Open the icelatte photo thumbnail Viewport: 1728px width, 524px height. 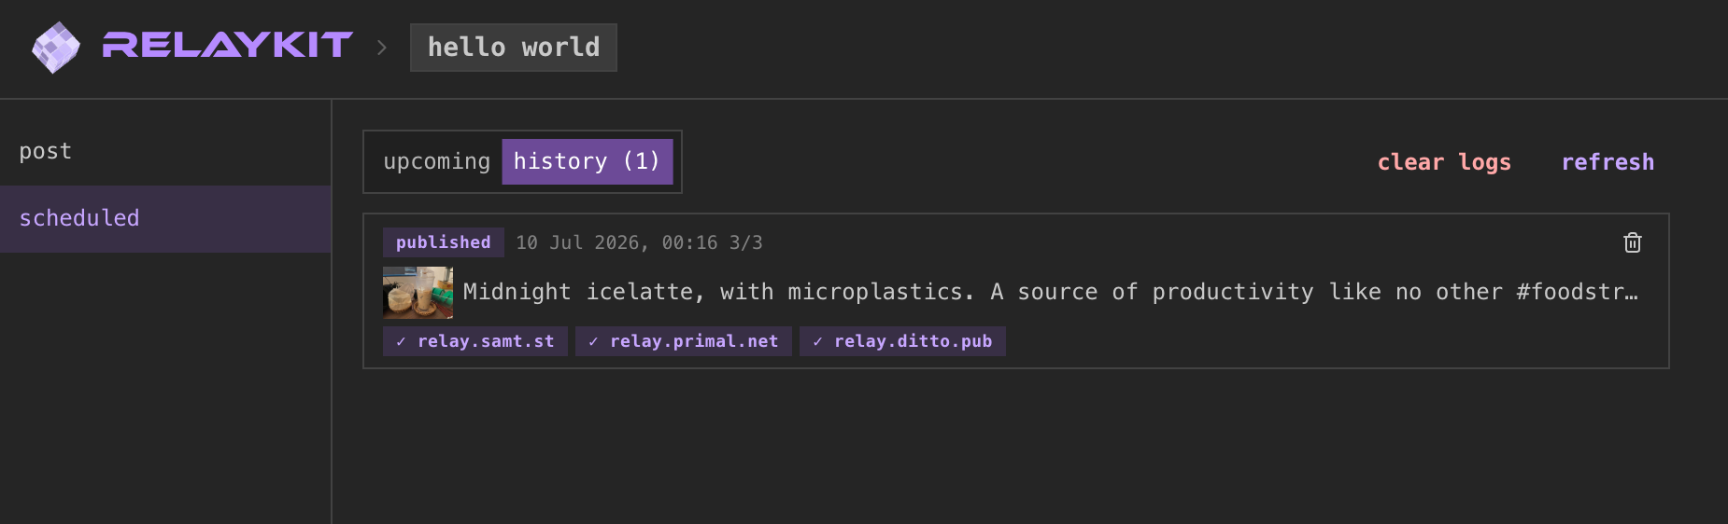point(418,293)
